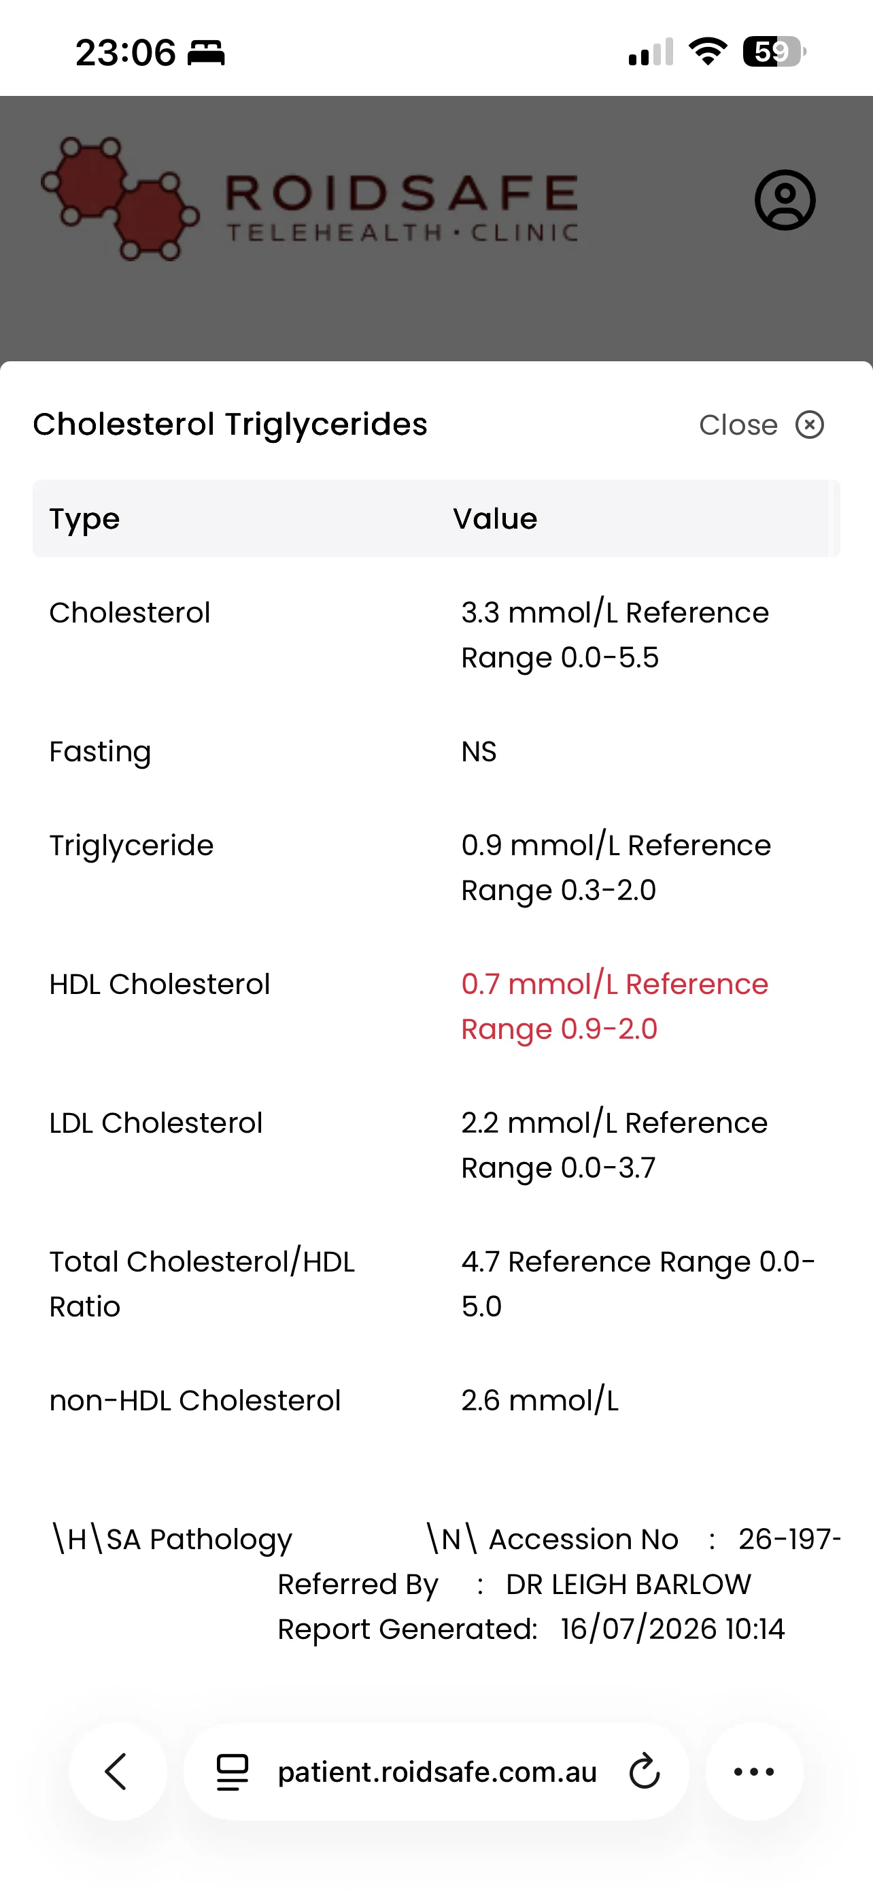873x1890 pixels.
Task: Reload page using refresh icon
Action: tap(645, 1771)
